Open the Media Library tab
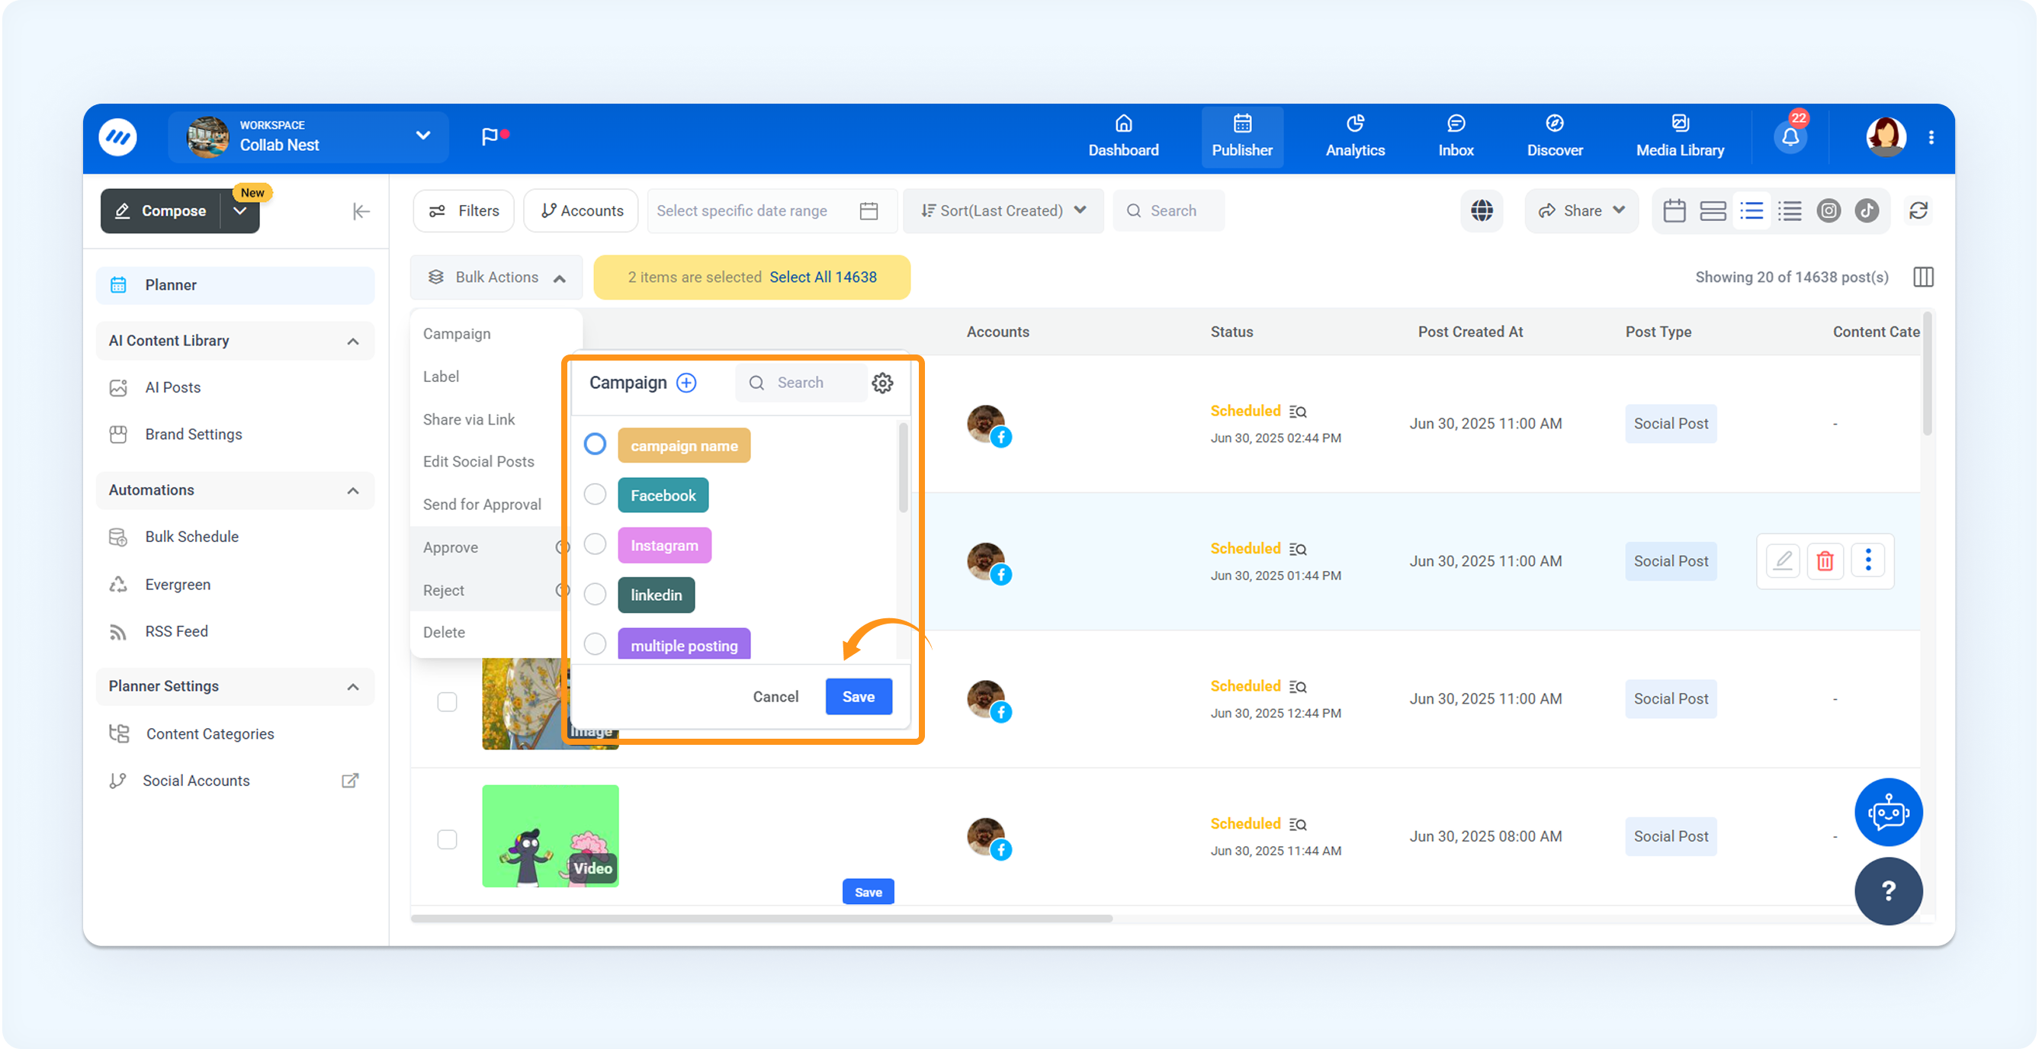Screen dimensions: 2039x1049 click(1680, 137)
